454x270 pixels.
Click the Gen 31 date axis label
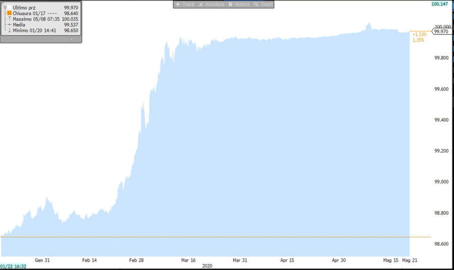pos(42,260)
